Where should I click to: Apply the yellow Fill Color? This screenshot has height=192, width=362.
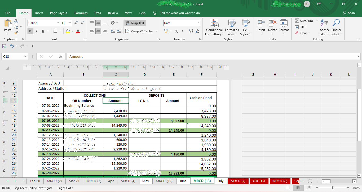[x=68, y=31]
